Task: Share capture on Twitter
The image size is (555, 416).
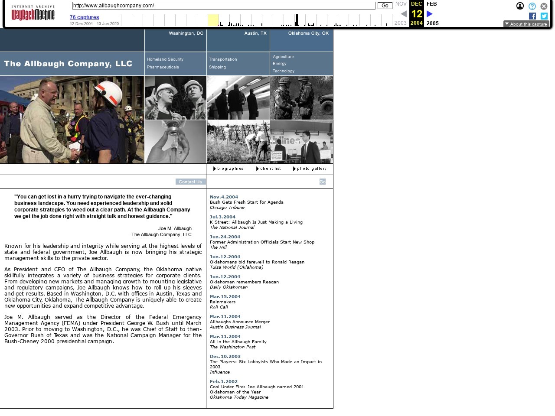Action: [x=544, y=16]
